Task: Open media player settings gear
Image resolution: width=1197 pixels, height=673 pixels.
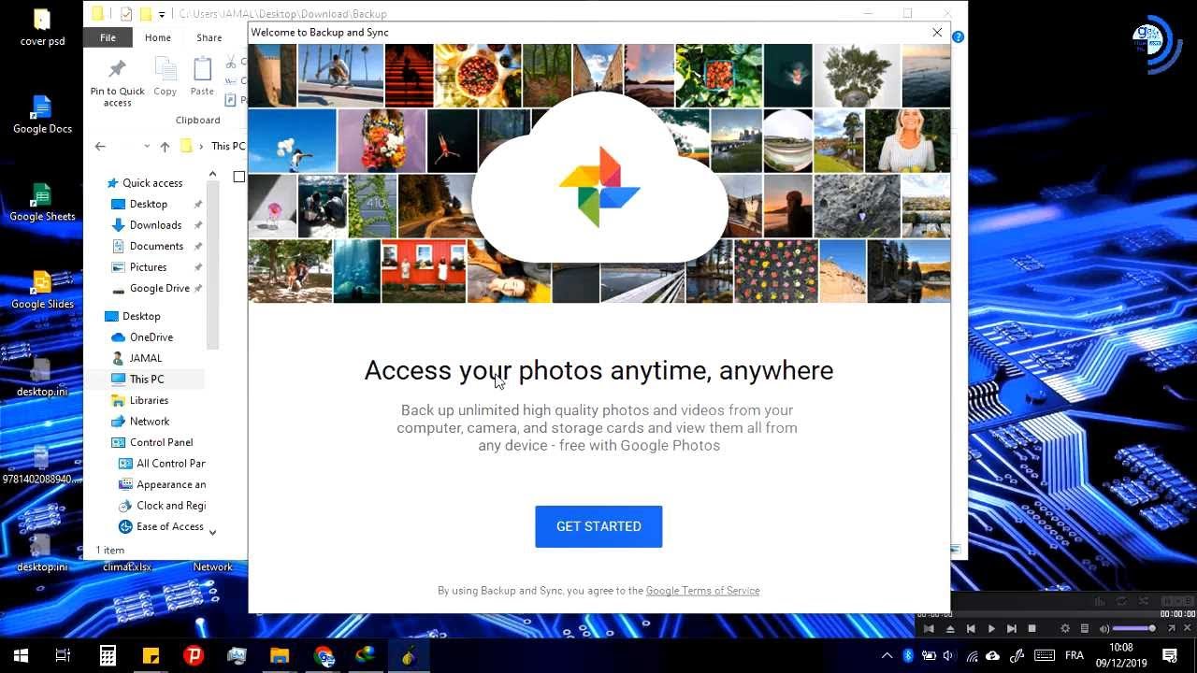Action: click(1064, 629)
